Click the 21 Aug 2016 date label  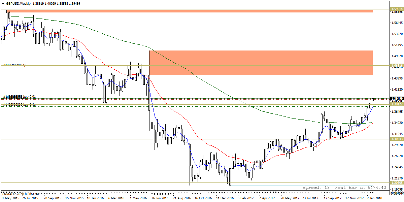183,199
